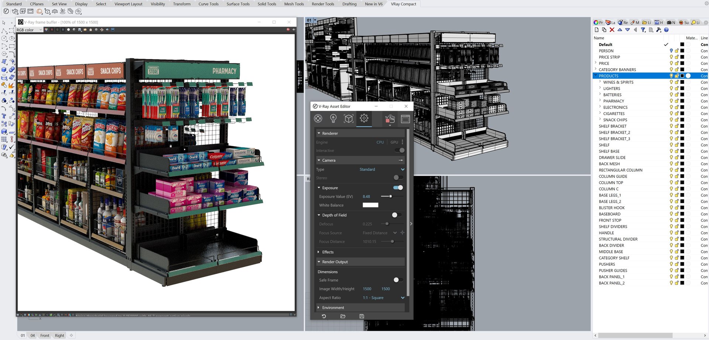Screen dimensions: 709x340
Task: Click green channel G button in frame buffer
Action: (57, 30)
